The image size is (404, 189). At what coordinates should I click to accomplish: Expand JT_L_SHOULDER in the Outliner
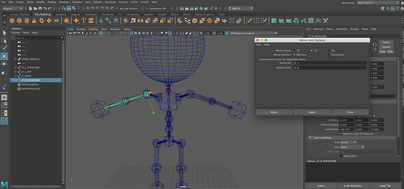click(15, 68)
